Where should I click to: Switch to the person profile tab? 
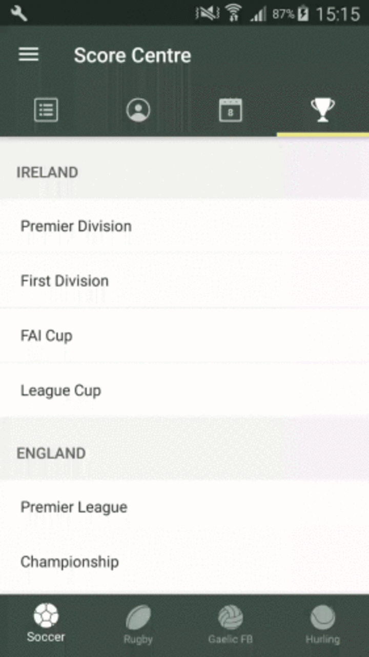coord(138,109)
